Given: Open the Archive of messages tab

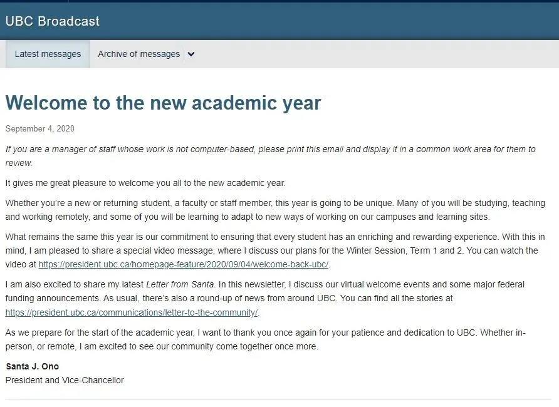Looking at the screenshot, I should coord(138,54).
